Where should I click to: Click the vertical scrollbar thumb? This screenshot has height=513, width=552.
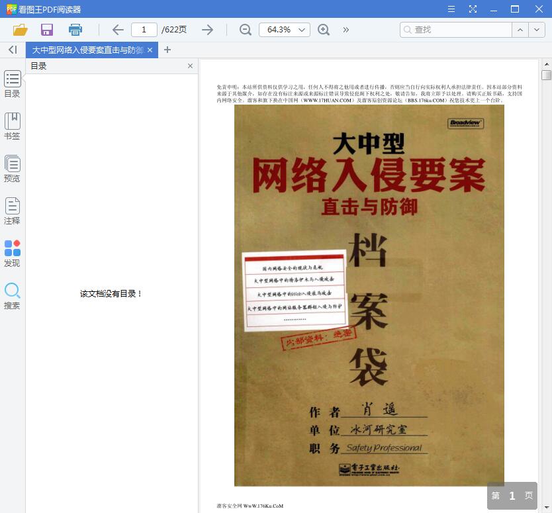(546, 75)
